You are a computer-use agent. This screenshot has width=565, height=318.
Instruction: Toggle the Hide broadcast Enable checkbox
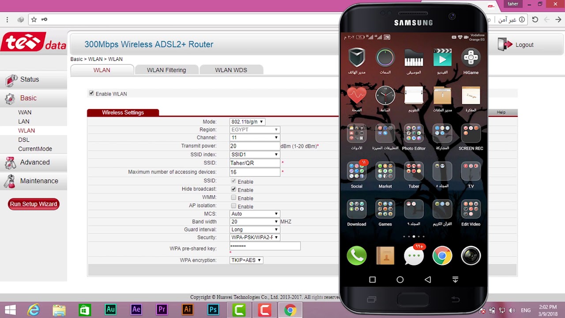point(234,189)
